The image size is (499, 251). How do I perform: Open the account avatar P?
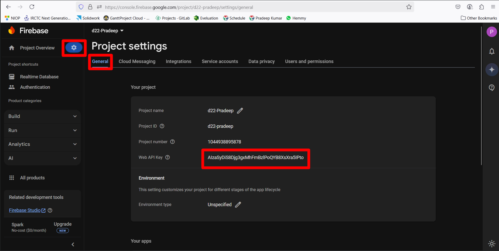[492, 32]
